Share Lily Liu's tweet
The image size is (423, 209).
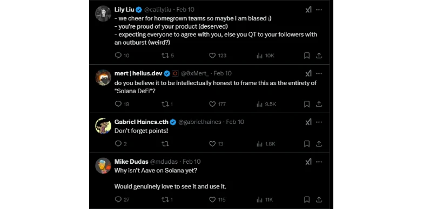(319, 55)
